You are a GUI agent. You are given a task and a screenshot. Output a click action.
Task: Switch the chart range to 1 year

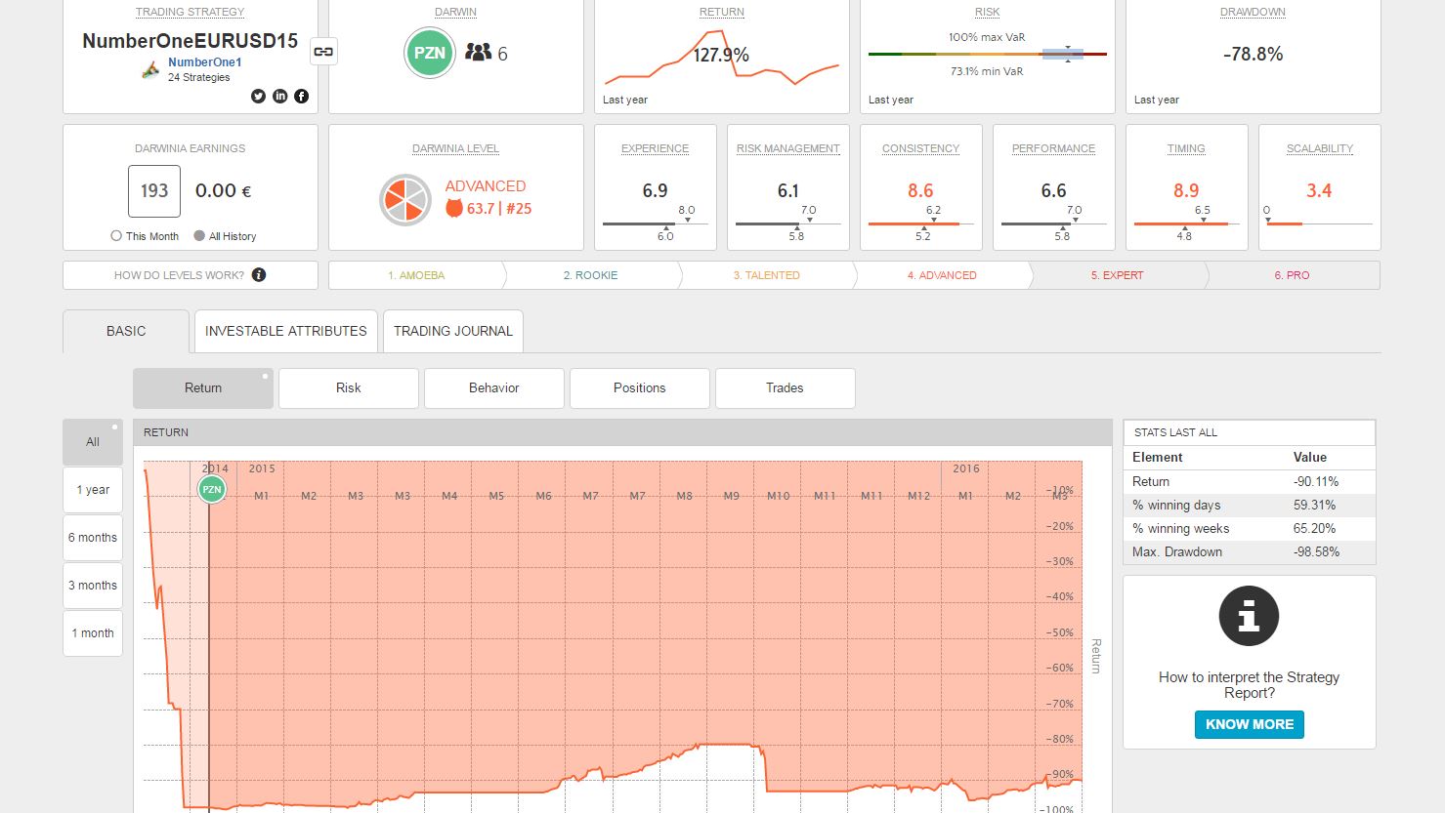pos(93,490)
